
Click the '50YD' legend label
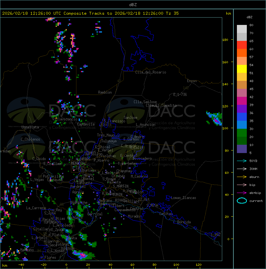(x=253, y=161)
